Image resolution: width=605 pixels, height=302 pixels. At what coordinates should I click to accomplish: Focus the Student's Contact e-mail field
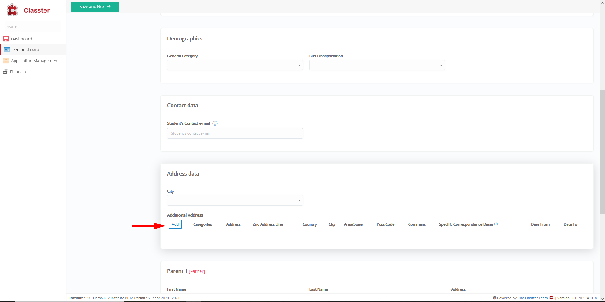click(235, 133)
